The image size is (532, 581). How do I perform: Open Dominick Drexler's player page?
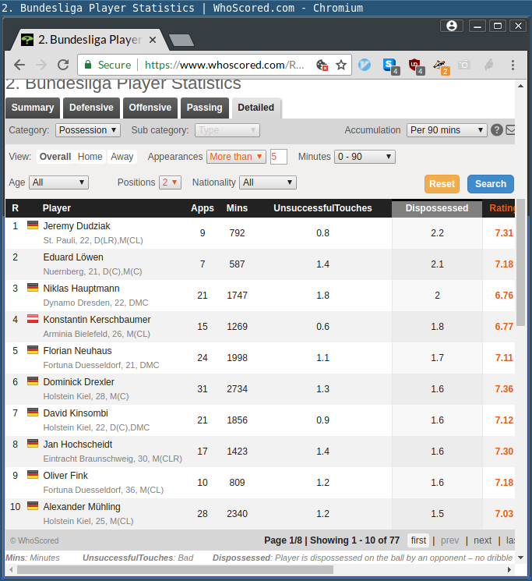[x=79, y=382]
